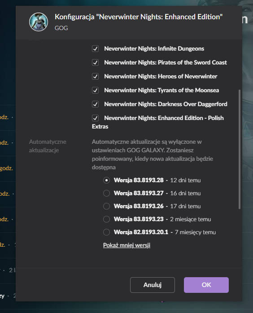Image resolution: width=253 pixels, height=313 pixels.
Task: Uncheck Tyrants of the Moonsea checkbox
Action: click(x=95, y=90)
